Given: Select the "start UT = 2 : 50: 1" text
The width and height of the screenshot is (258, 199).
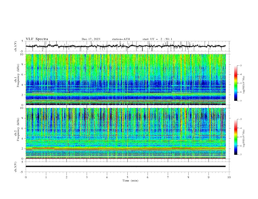Looking at the screenshot, I should (x=157, y=39).
